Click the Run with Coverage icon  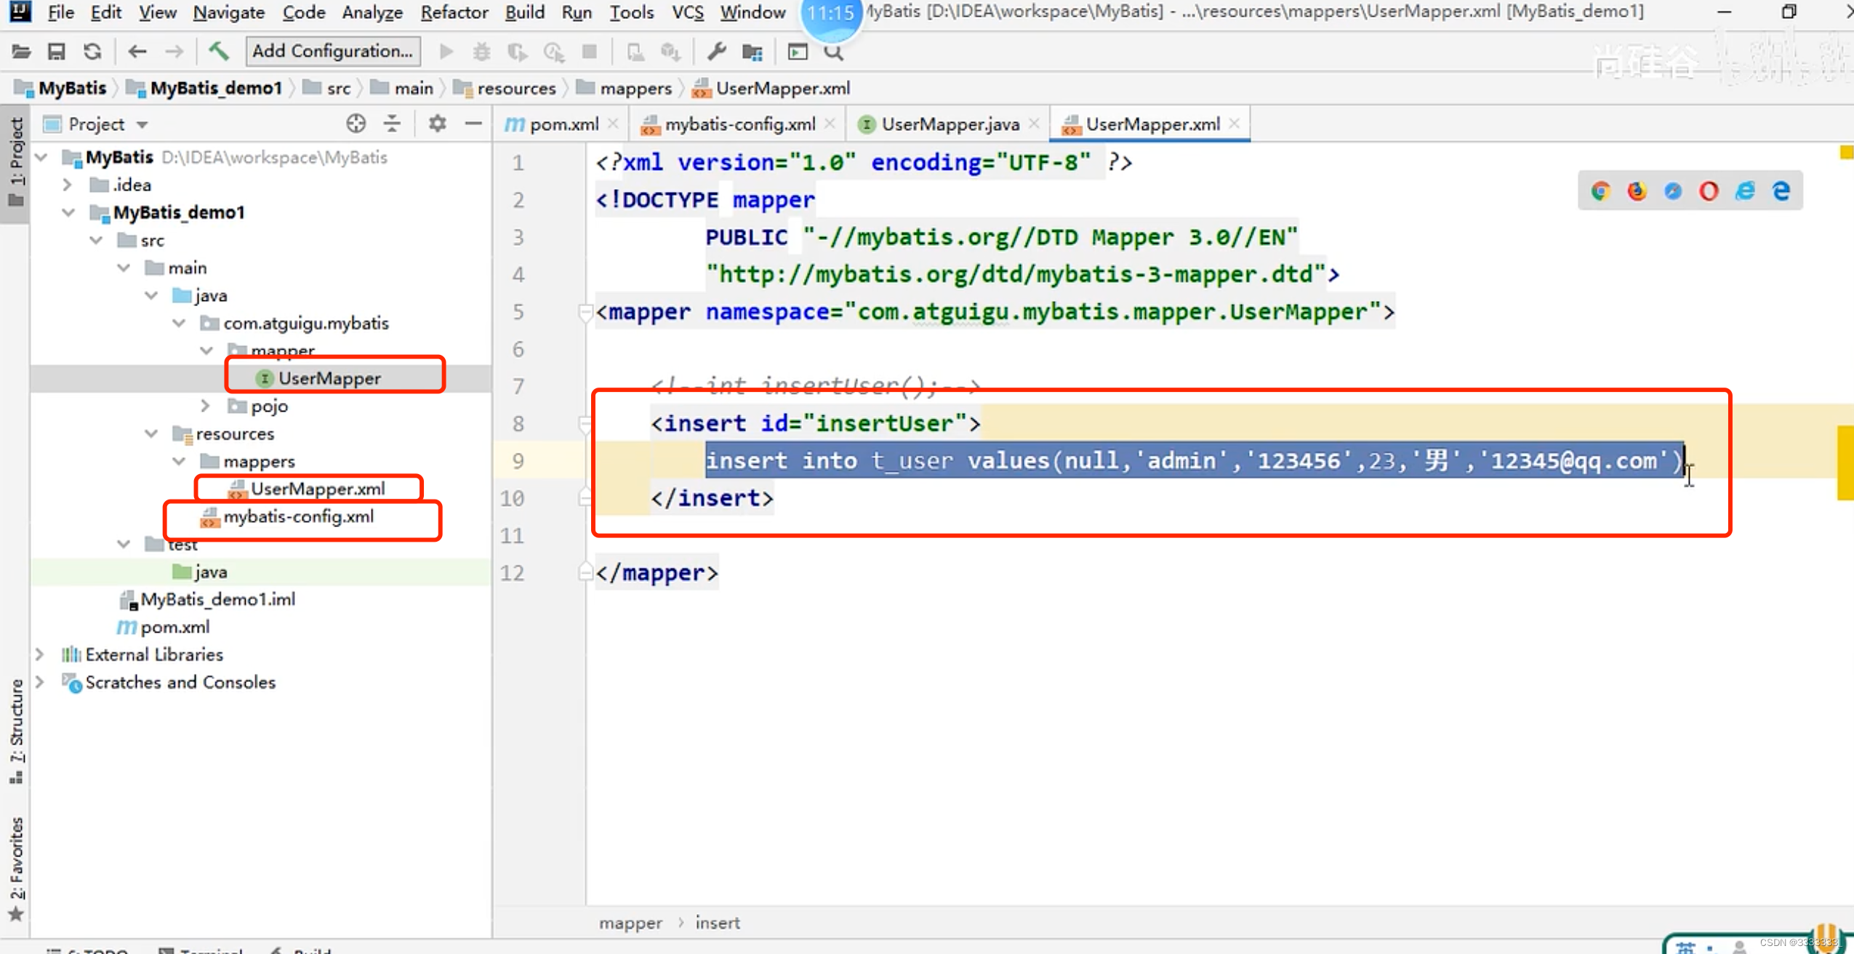(x=517, y=52)
